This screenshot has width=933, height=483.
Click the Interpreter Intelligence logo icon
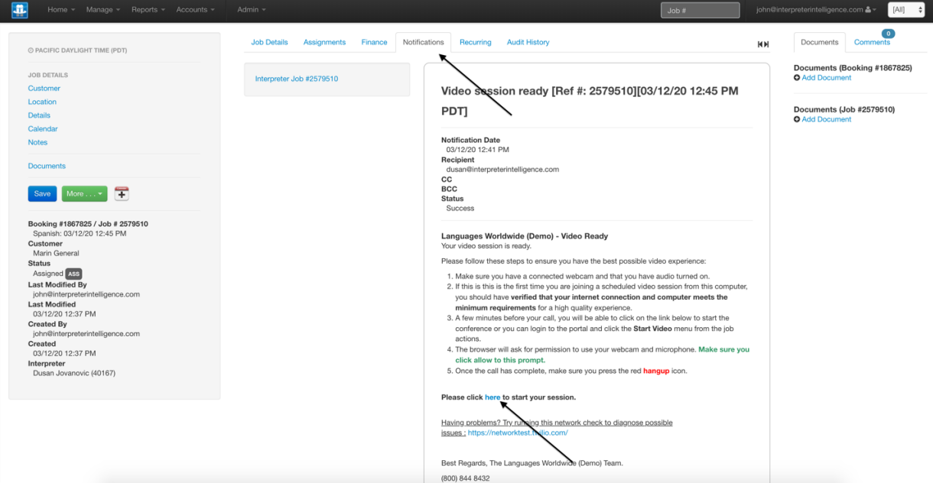click(20, 11)
